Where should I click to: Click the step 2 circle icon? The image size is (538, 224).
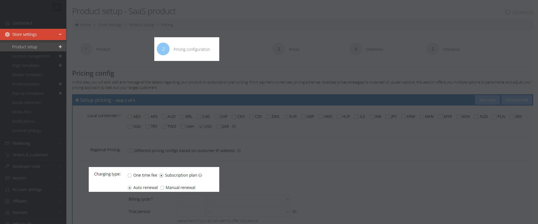click(x=163, y=49)
